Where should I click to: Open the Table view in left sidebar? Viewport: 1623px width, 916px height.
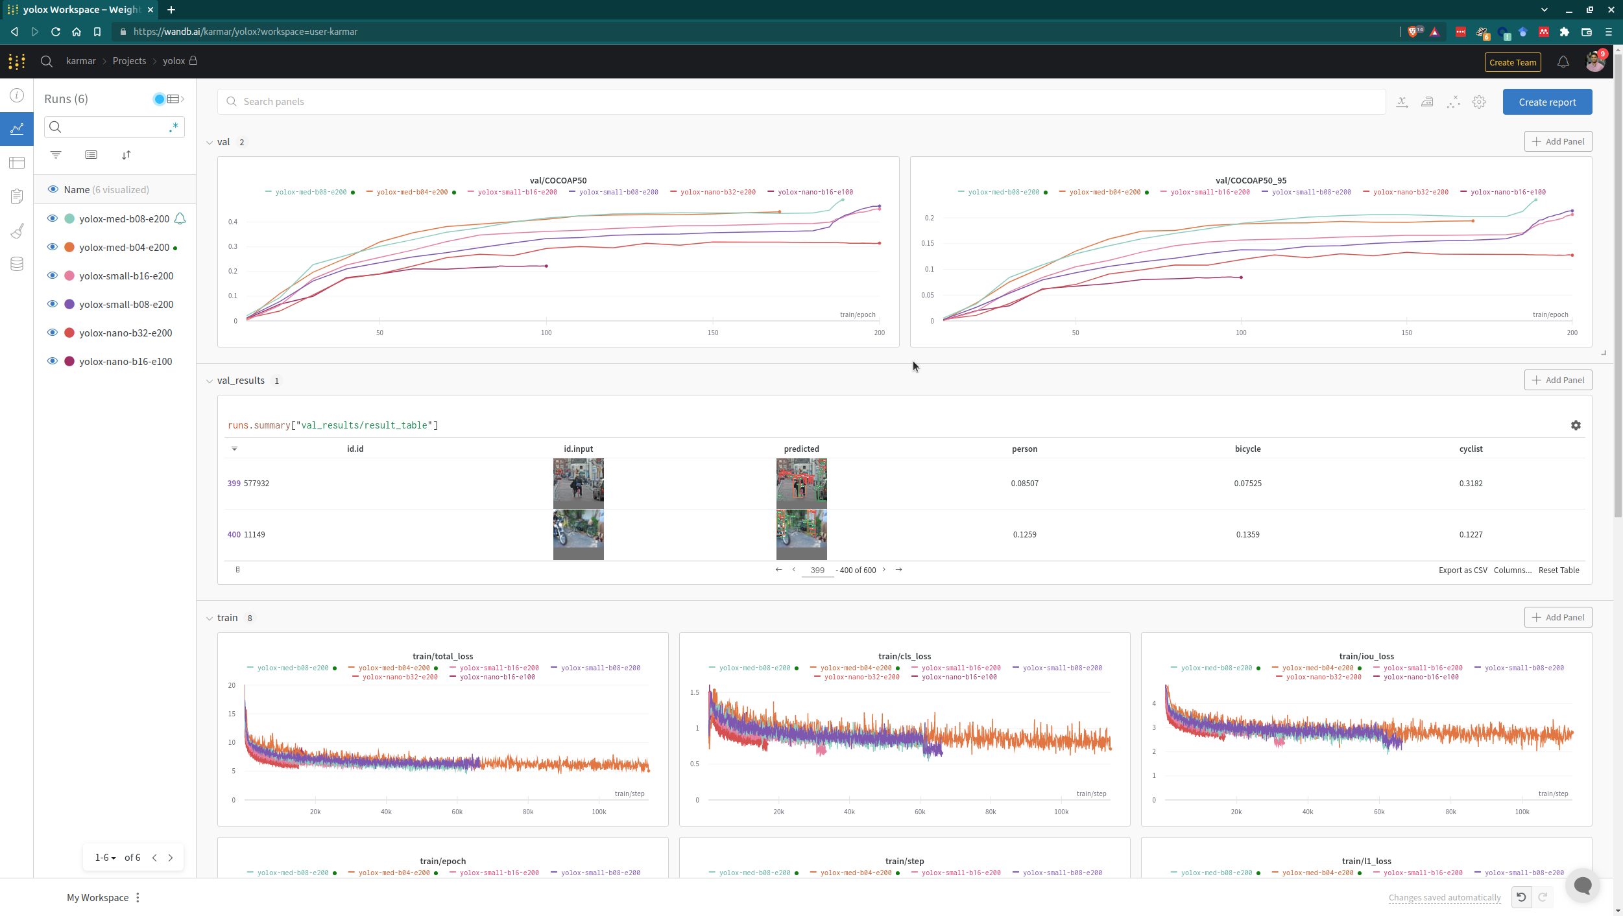pos(17,163)
